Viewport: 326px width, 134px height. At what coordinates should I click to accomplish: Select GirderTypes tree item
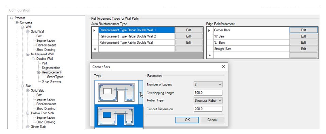[x=55, y=77]
